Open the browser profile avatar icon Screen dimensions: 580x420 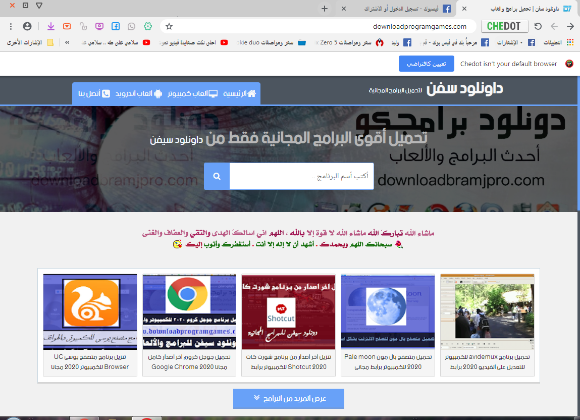[27, 26]
